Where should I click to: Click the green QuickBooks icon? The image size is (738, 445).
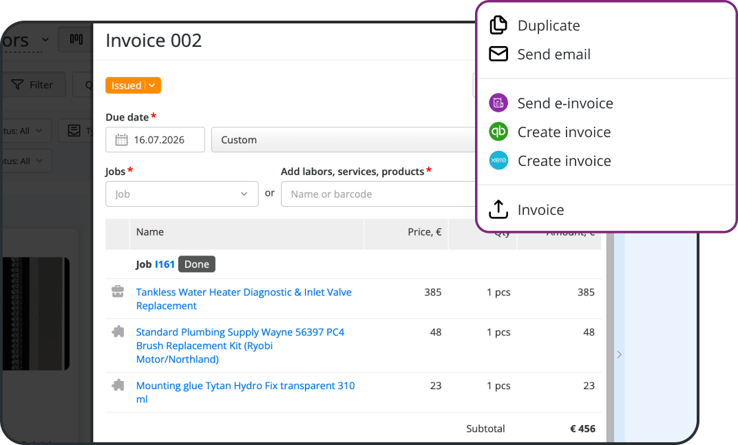[498, 132]
